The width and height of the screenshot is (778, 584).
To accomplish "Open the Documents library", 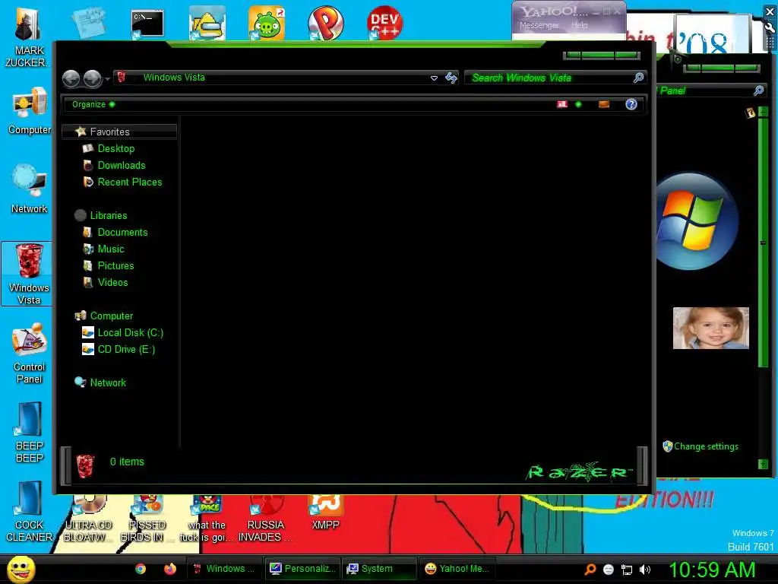I will [x=115, y=233].
